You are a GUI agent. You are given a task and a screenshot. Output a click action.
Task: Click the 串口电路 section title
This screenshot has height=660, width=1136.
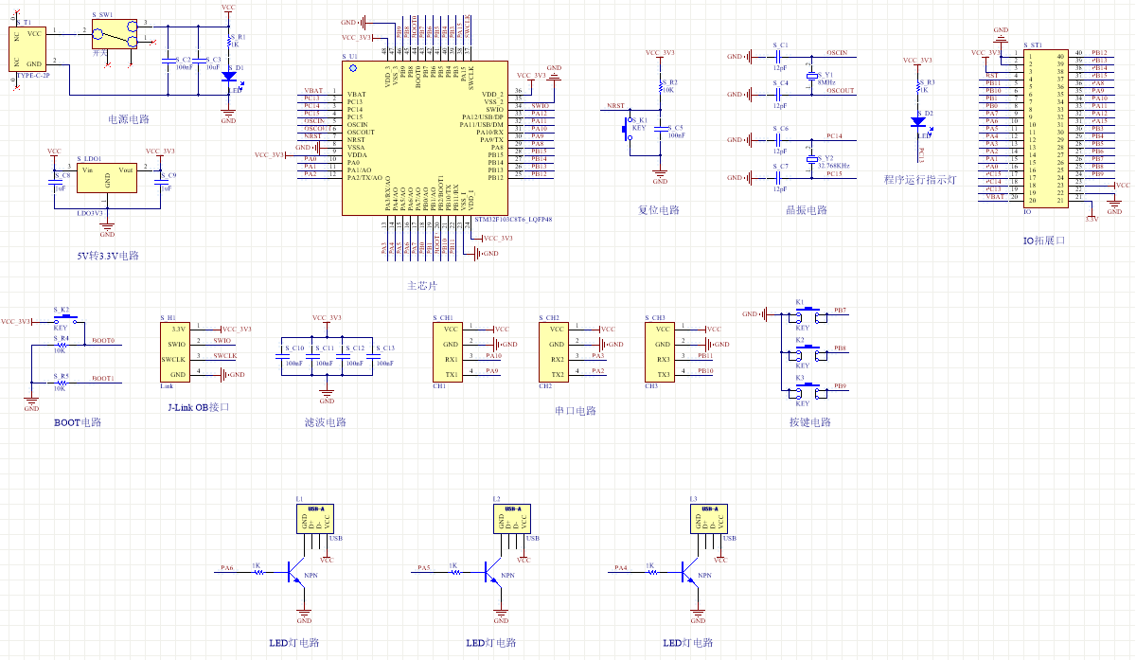coord(576,411)
